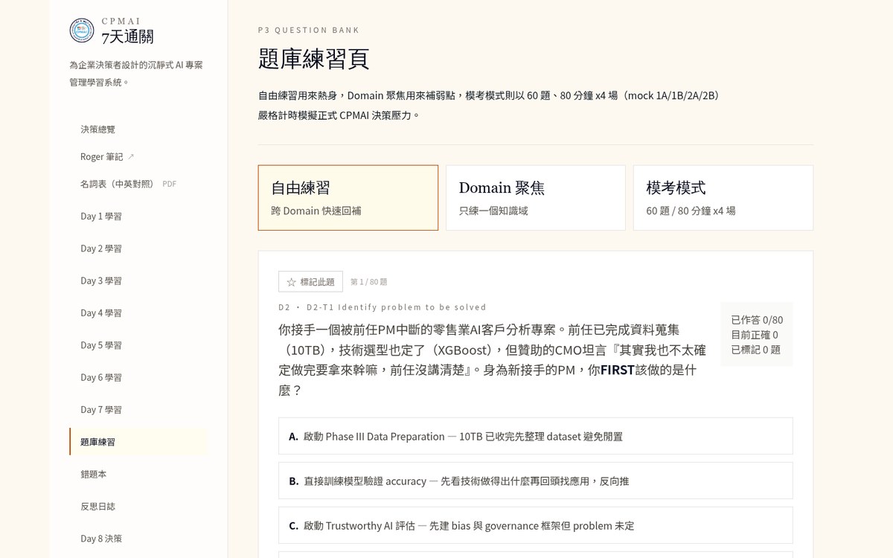Click the 已作答 0/80 status text

[757, 320]
